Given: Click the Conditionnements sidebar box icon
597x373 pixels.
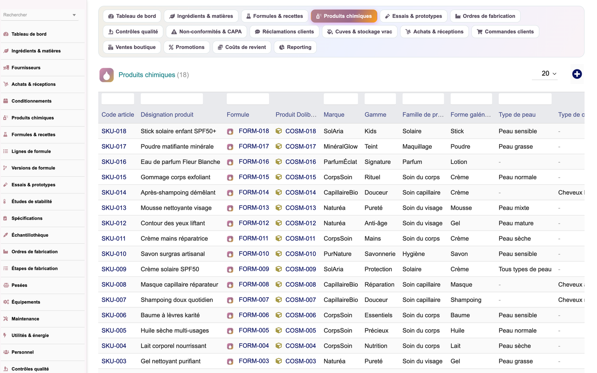Looking at the screenshot, I should click(6, 101).
